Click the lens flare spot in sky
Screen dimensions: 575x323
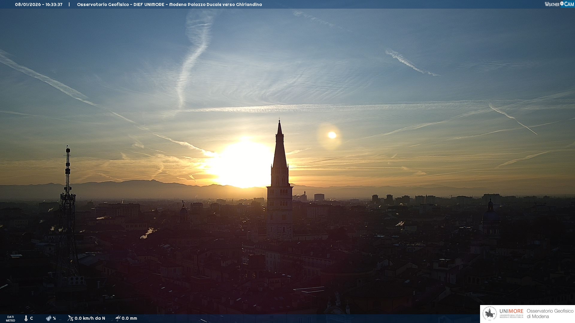point(332,135)
